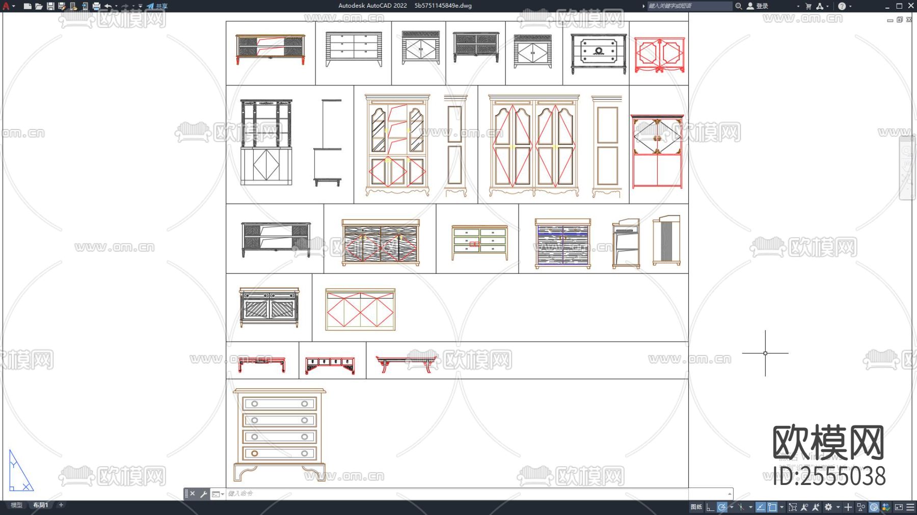The width and height of the screenshot is (917, 515).
Task: Switch to the 模型 model tab
Action: point(17,505)
